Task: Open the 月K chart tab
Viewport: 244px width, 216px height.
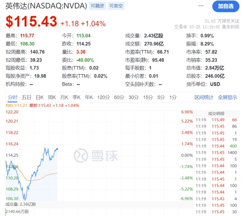Action: tap(64, 97)
